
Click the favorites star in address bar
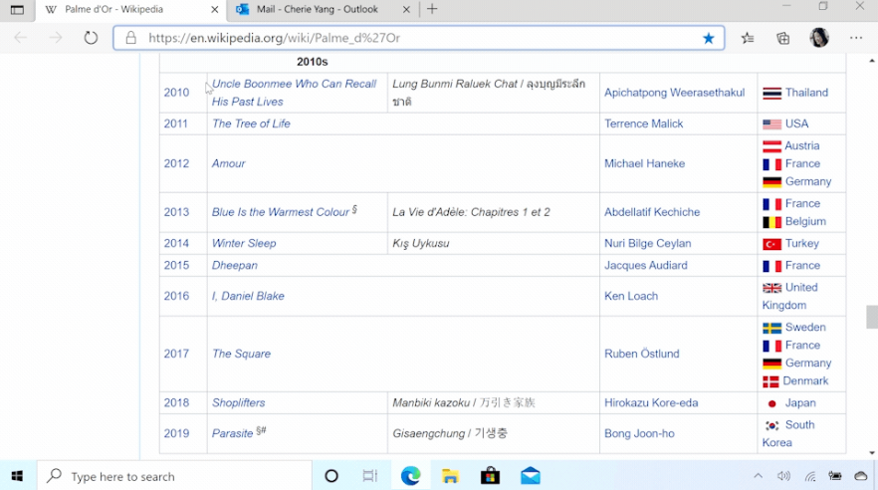point(708,38)
